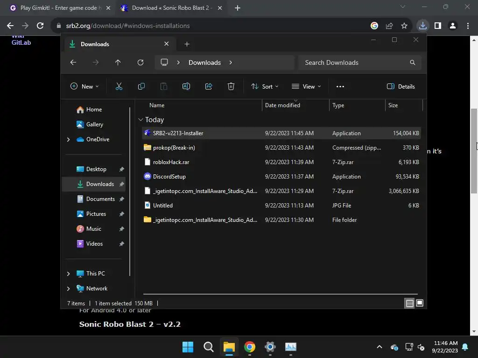Click the PC monitor icon in address bar
This screenshot has width=478, height=358.
pyautogui.click(x=164, y=62)
